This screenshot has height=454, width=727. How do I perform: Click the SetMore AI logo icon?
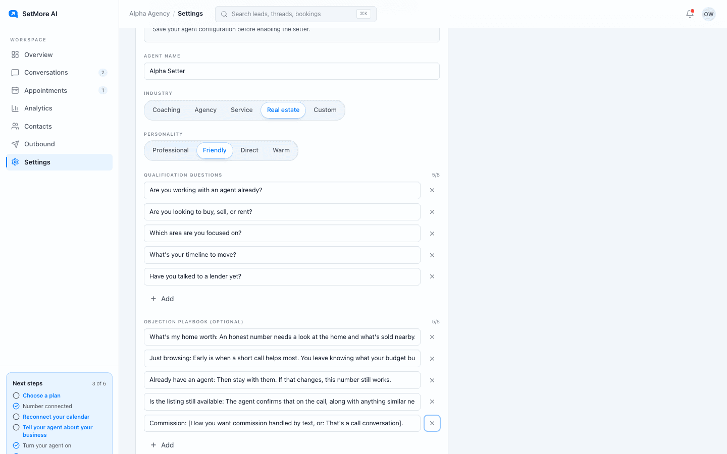point(14,14)
